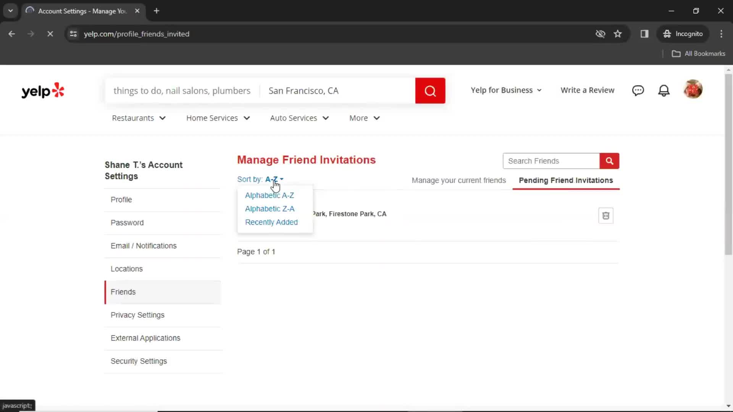Viewport: 733px width, 412px height.
Task: Expand the More menu
Action: pos(365,118)
